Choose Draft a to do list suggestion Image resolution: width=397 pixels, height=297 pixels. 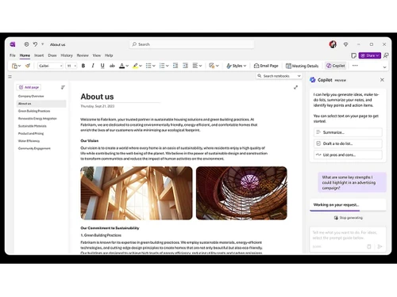tap(348, 143)
